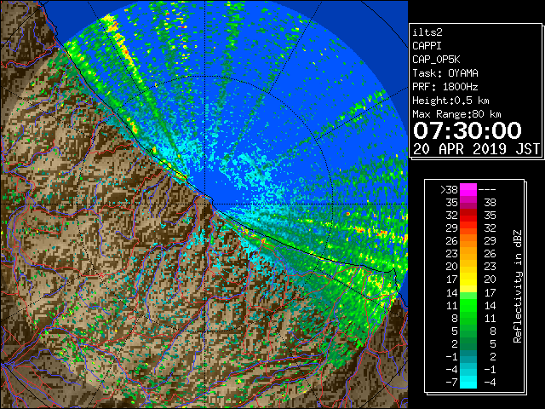Click the 'Max Range:80 km' line
545x409 pixels.
456,114
